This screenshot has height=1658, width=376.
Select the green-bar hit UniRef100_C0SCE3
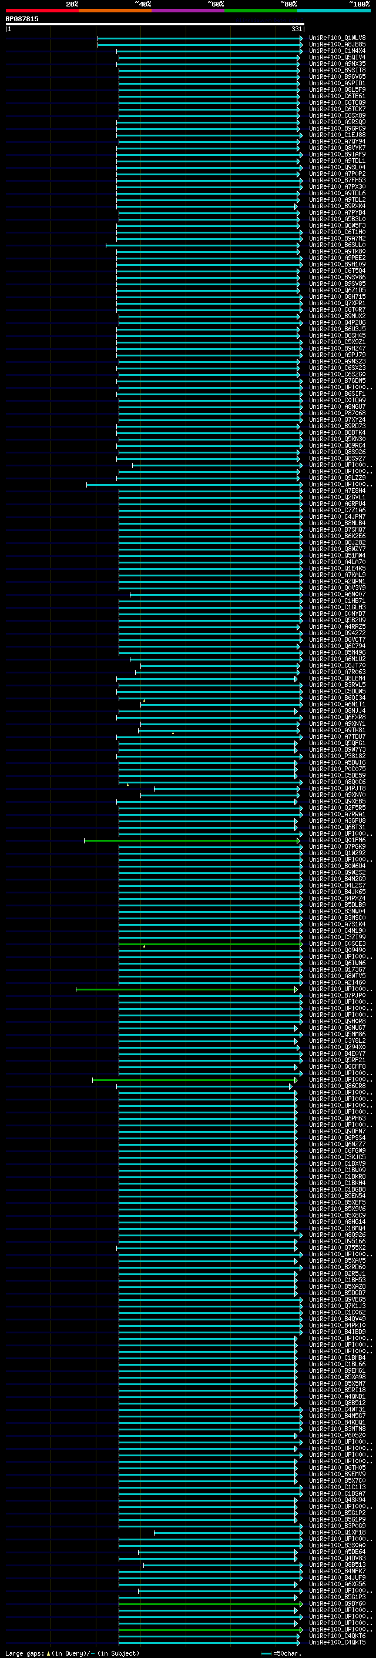(x=337, y=943)
